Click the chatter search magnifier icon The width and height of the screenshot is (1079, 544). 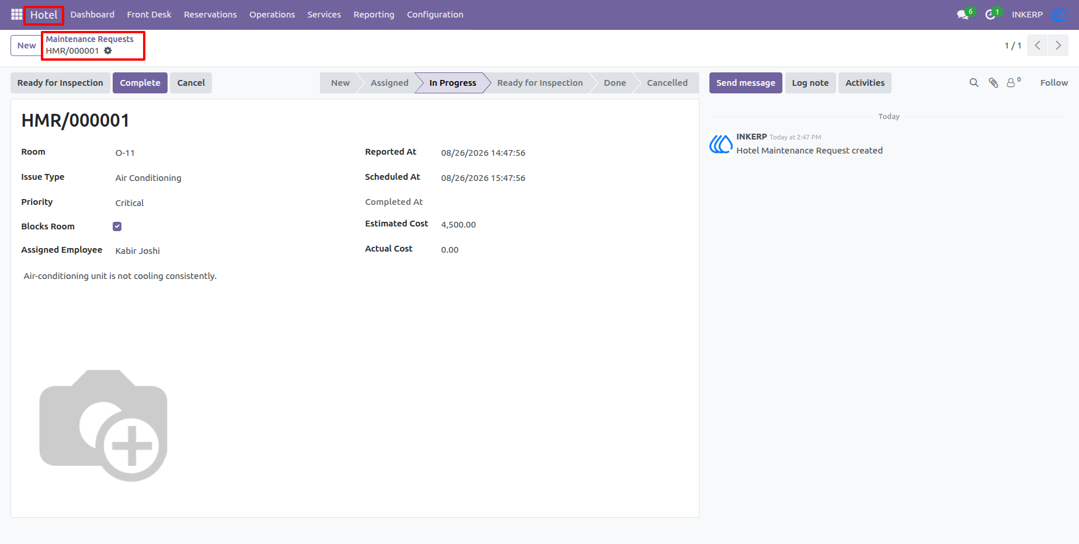coord(974,83)
